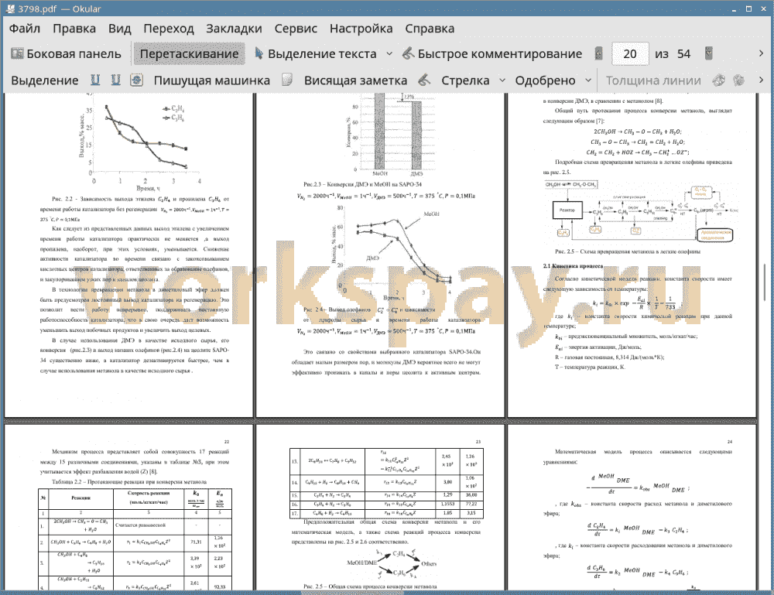
Task: Select the strikeout annotation icon
Action: pos(137,80)
